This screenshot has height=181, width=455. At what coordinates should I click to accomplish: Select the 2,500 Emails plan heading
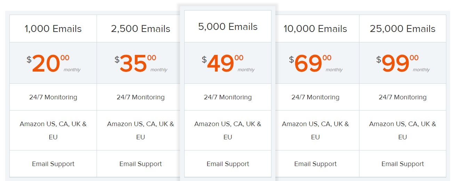pyautogui.click(x=140, y=29)
